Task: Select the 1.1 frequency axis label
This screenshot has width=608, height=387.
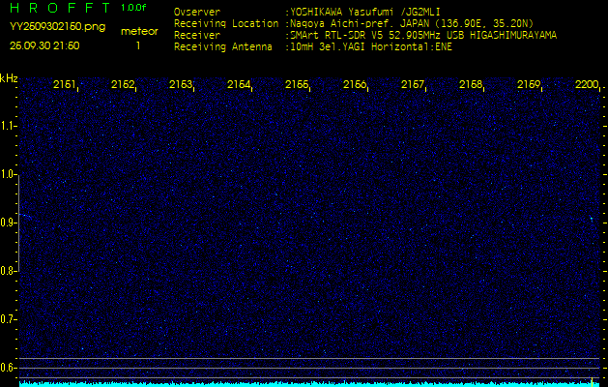Action: 9,126
